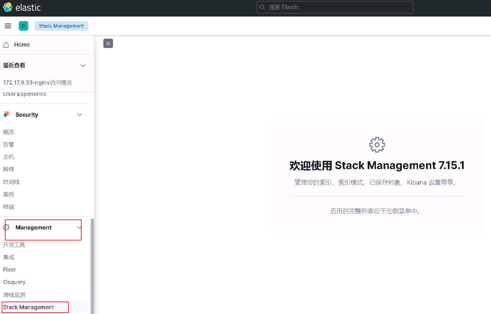Focus the 搜索 Elastic search field

335,7
